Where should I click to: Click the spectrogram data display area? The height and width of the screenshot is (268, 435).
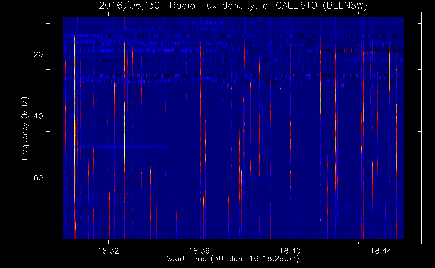(x=233, y=128)
